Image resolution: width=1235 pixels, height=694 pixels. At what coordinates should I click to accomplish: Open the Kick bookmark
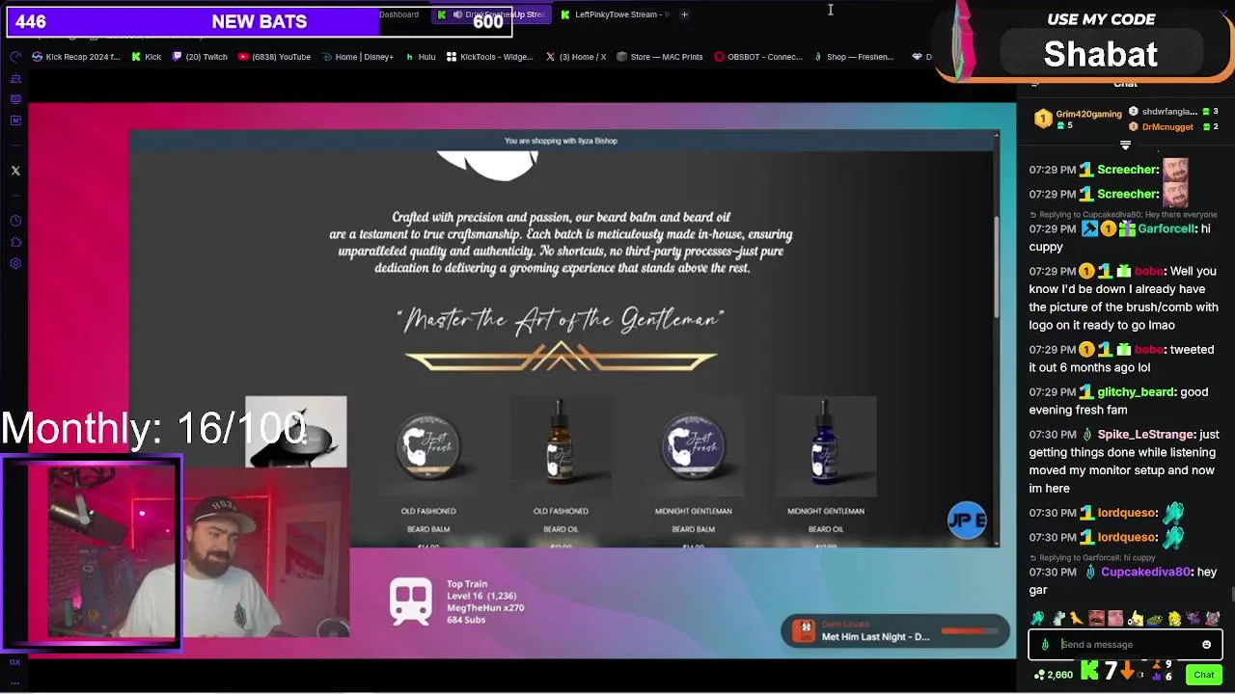pos(147,57)
